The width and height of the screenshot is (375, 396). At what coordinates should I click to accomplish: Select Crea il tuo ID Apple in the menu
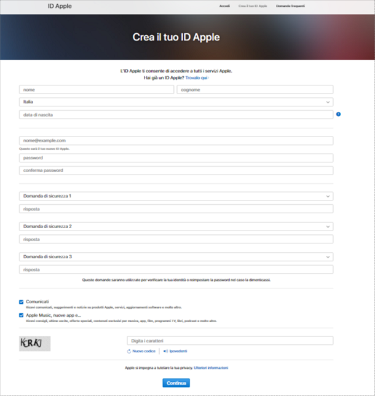[x=253, y=6]
